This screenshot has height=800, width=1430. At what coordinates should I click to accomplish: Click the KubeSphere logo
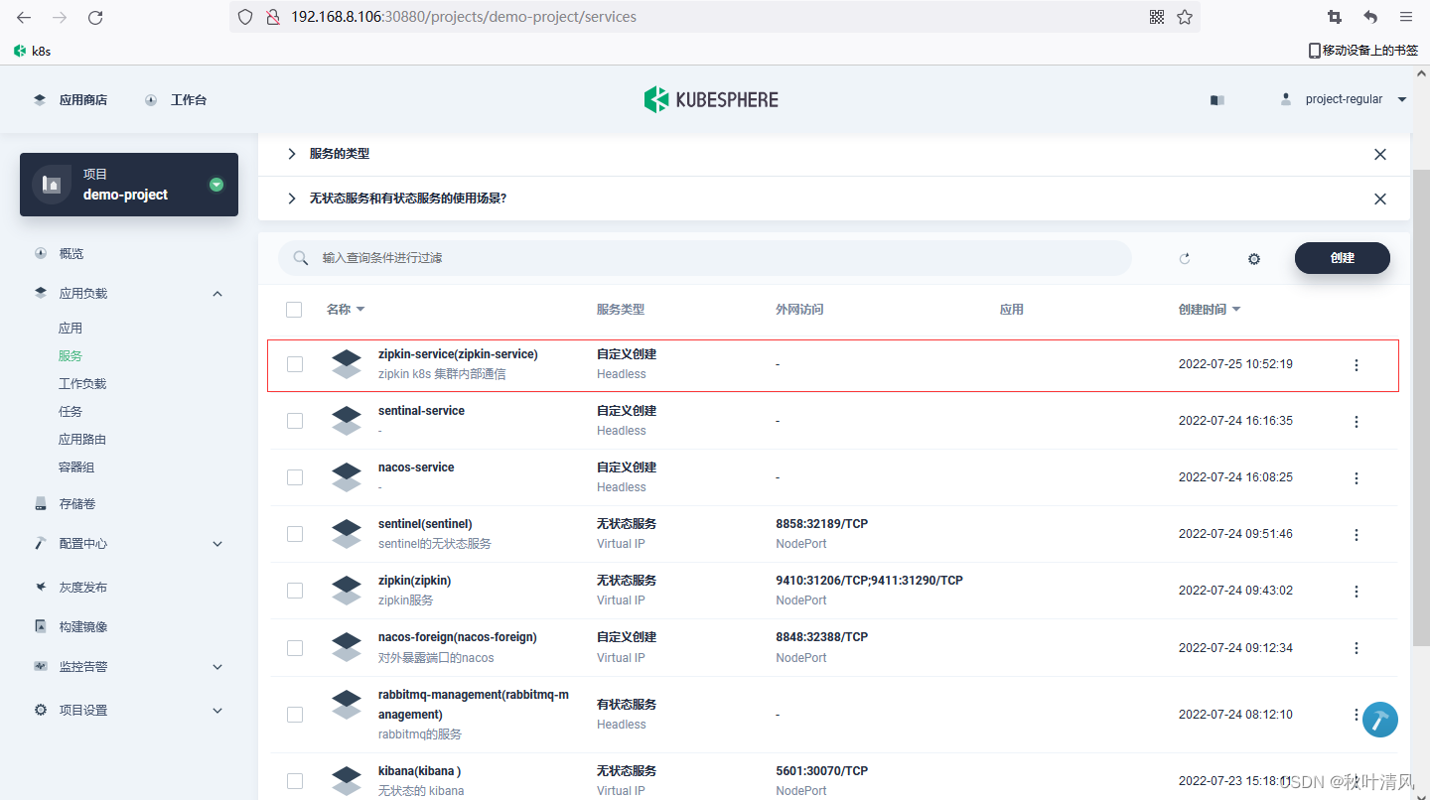point(711,99)
